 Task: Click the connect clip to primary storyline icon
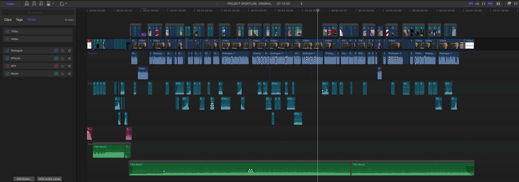point(27,3)
